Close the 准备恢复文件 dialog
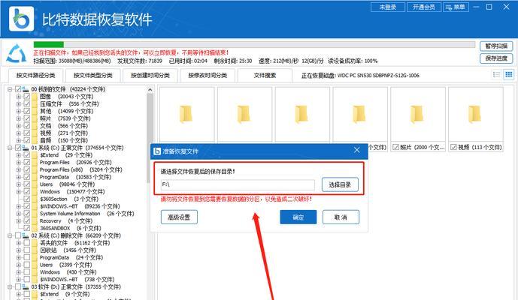Screen dimensions: 518x300 [x=357, y=150]
